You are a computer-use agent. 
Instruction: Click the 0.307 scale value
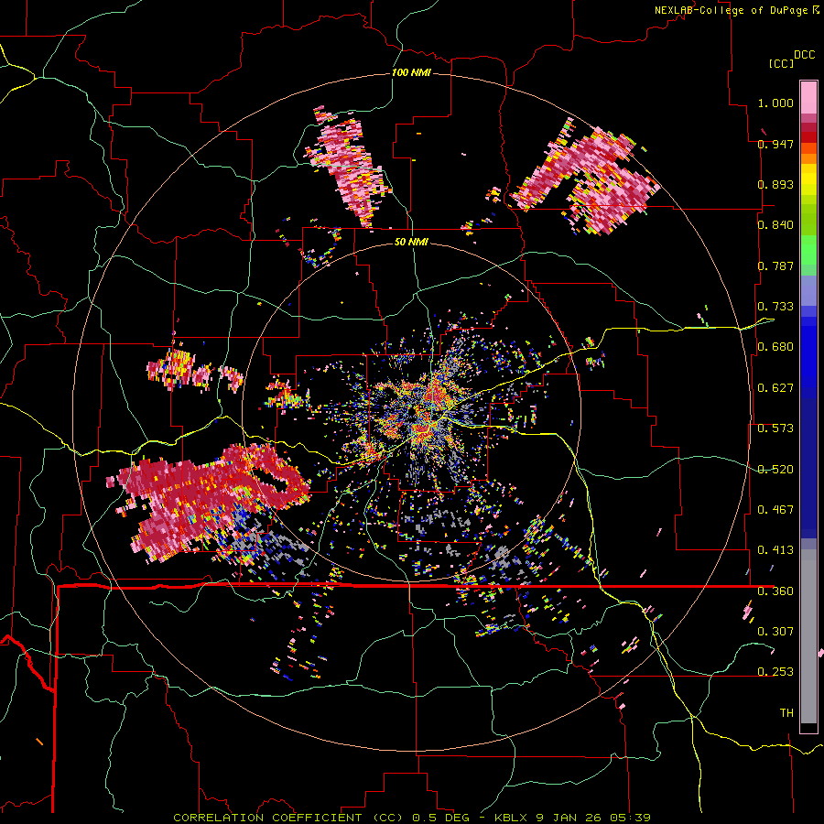(x=775, y=632)
